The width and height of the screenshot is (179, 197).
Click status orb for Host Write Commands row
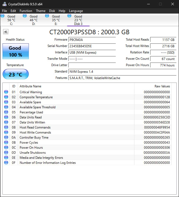coord(6,132)
